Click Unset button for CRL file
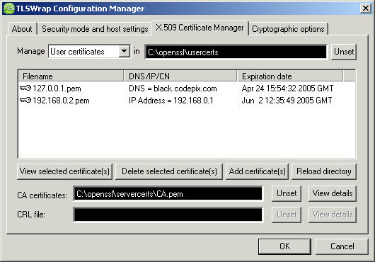375x262 pixels. point(287,215)
